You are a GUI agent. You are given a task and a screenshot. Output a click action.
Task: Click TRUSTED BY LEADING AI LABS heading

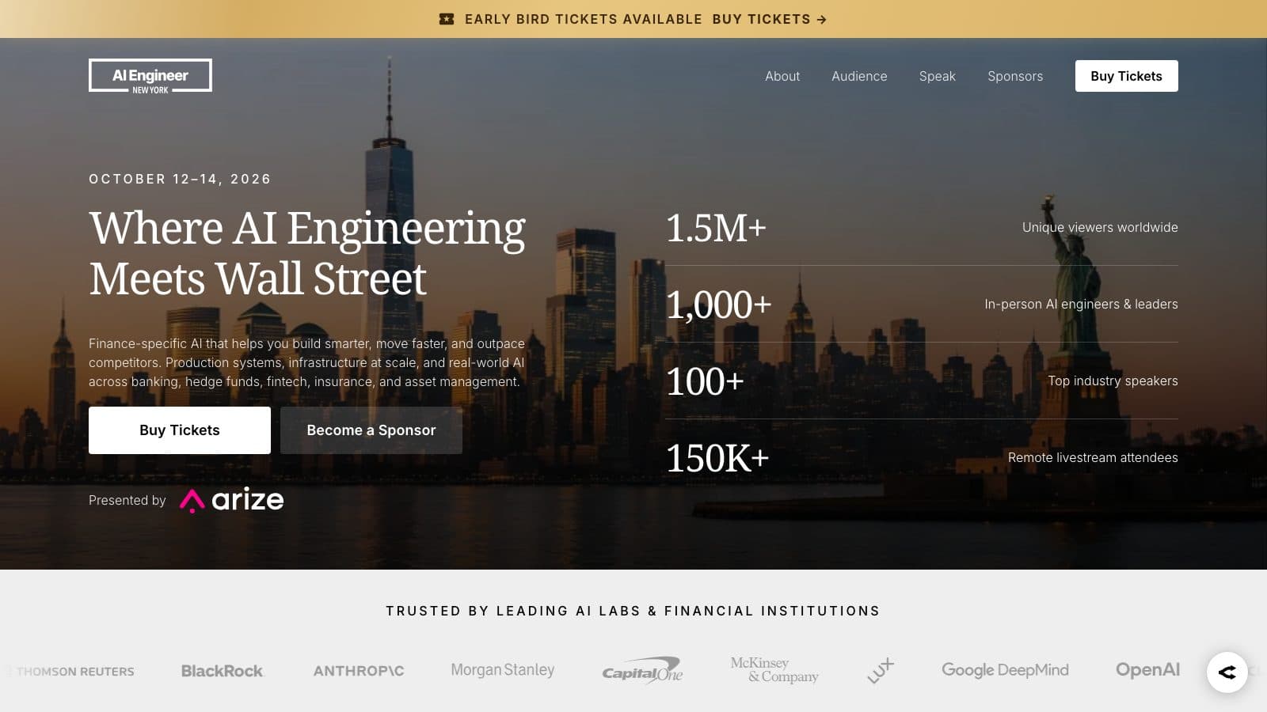click(633, 611)
